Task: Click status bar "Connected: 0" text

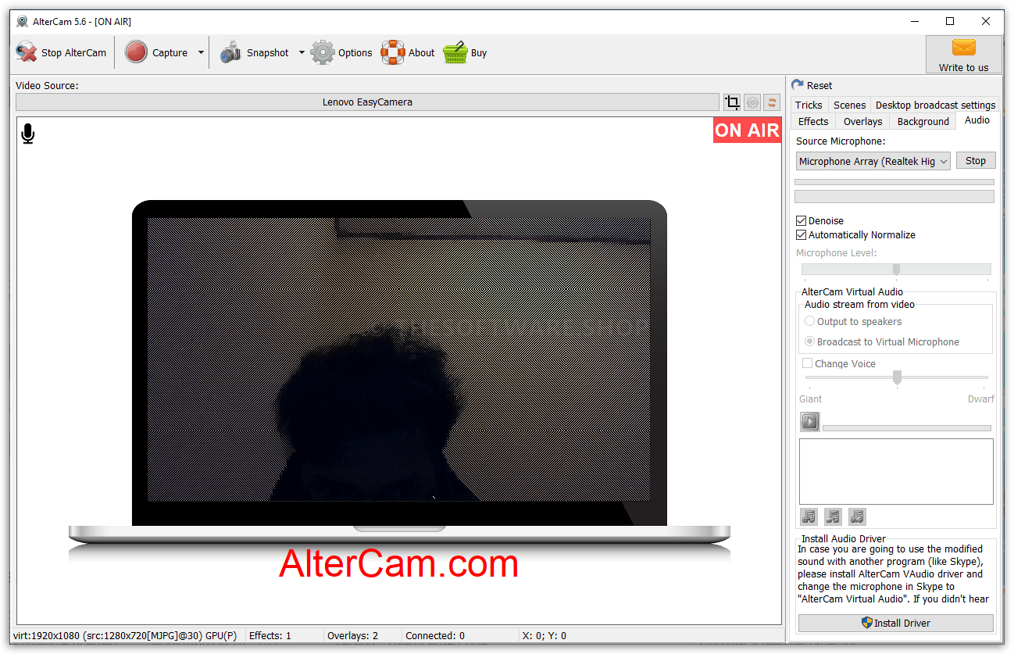Action: [435, 636]
